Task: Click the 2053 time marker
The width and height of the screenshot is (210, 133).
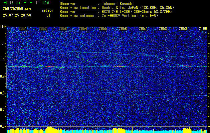Action: [63, 28]
